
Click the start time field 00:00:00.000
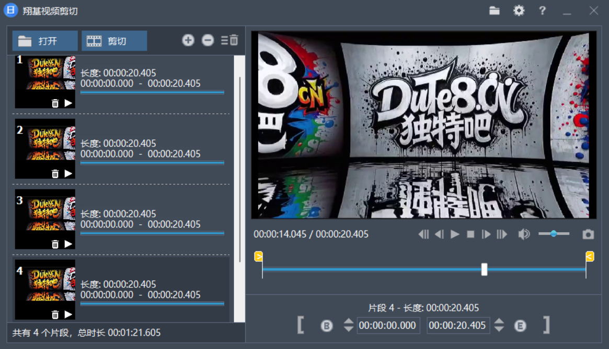[x=387, y=326]
